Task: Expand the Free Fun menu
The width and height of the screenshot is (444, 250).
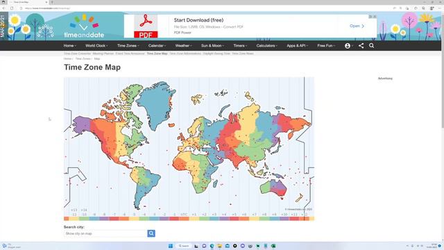Action: tap(326, 46)
